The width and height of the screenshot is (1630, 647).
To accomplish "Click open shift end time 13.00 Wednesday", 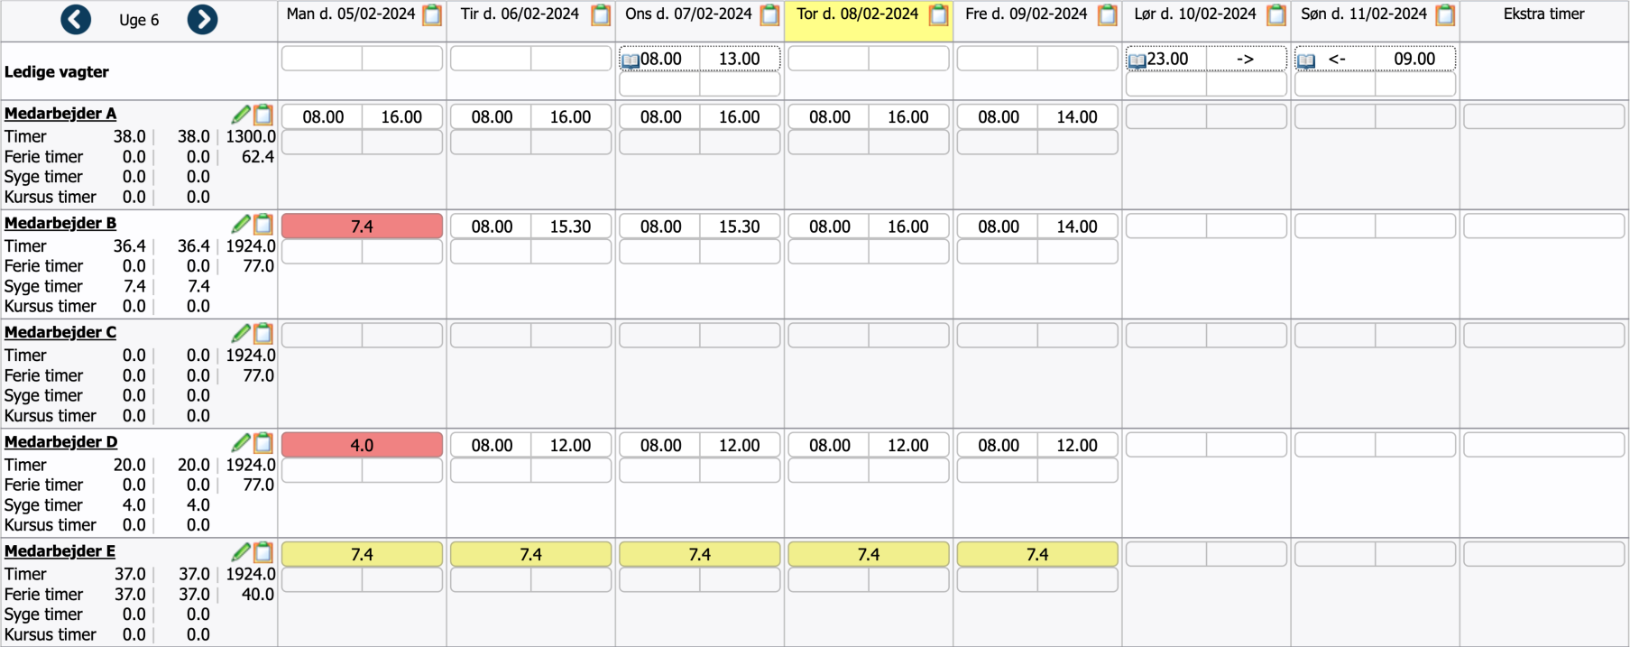I will (x=740, y=59).
